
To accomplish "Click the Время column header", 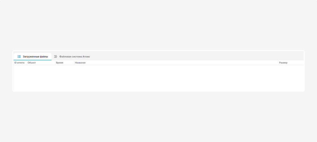I will [60, 63].
